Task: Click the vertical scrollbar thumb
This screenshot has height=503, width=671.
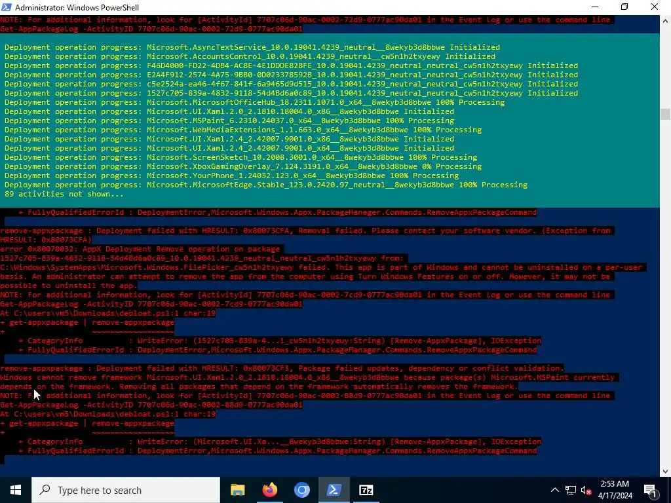Action: [665, 114]
